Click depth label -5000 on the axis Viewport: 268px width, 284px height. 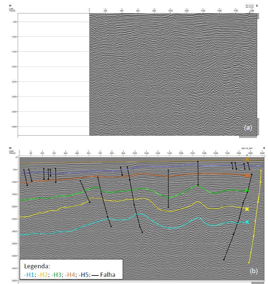tap(14, 280)
